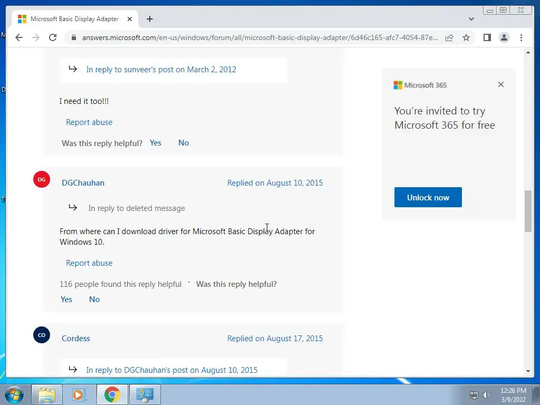
Task: Click scrollbar down arrow
Action: 528,371
